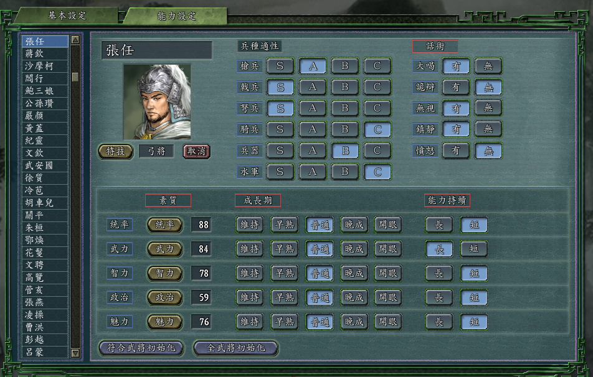Set 武力 ability duration to 短
593x377 pixels.
(x=474, y=249)
